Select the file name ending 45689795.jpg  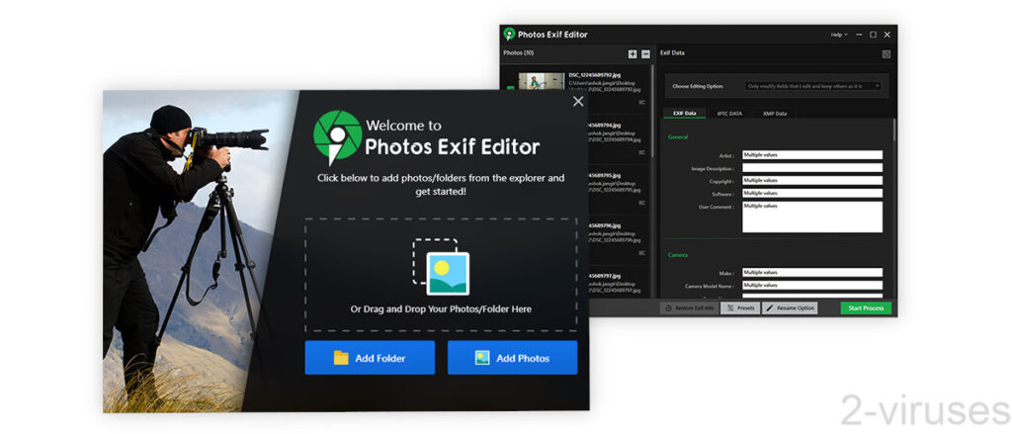pyautogui.click(x=606, y=175)
